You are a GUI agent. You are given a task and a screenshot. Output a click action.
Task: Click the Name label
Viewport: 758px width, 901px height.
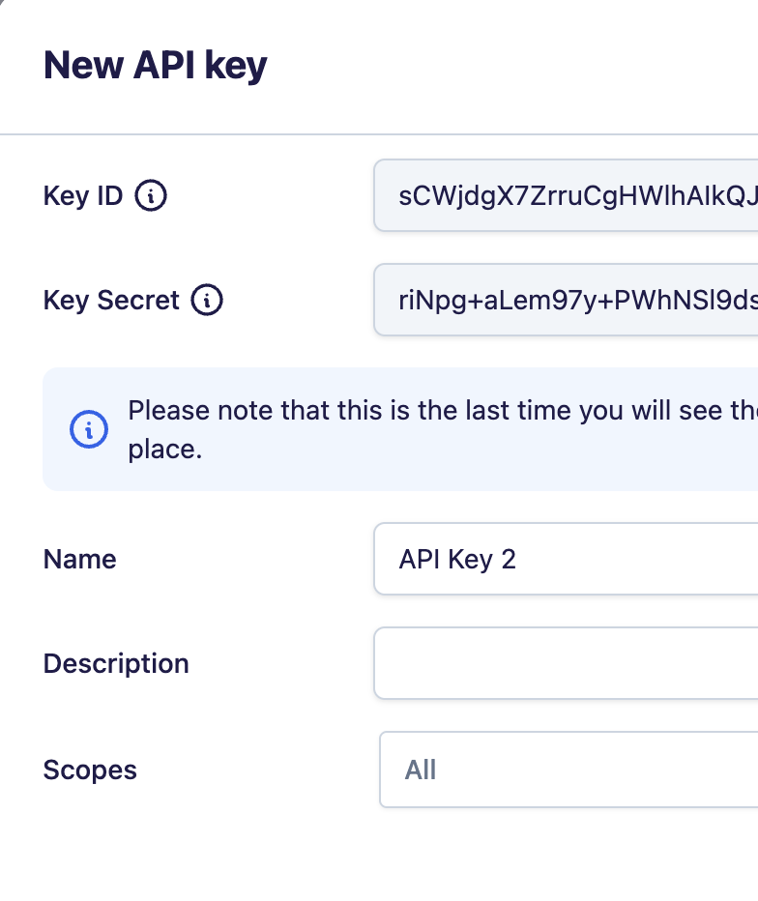[80, 560]
